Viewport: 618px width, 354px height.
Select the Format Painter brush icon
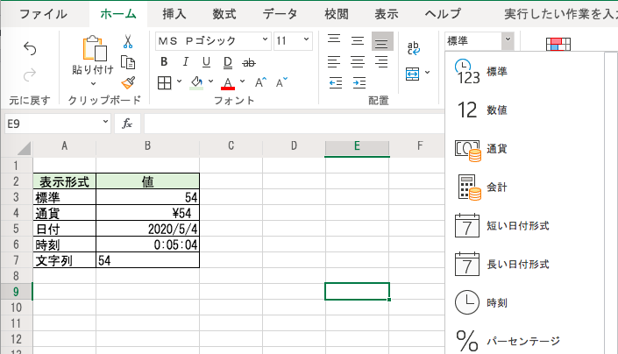tap(128, 82)
